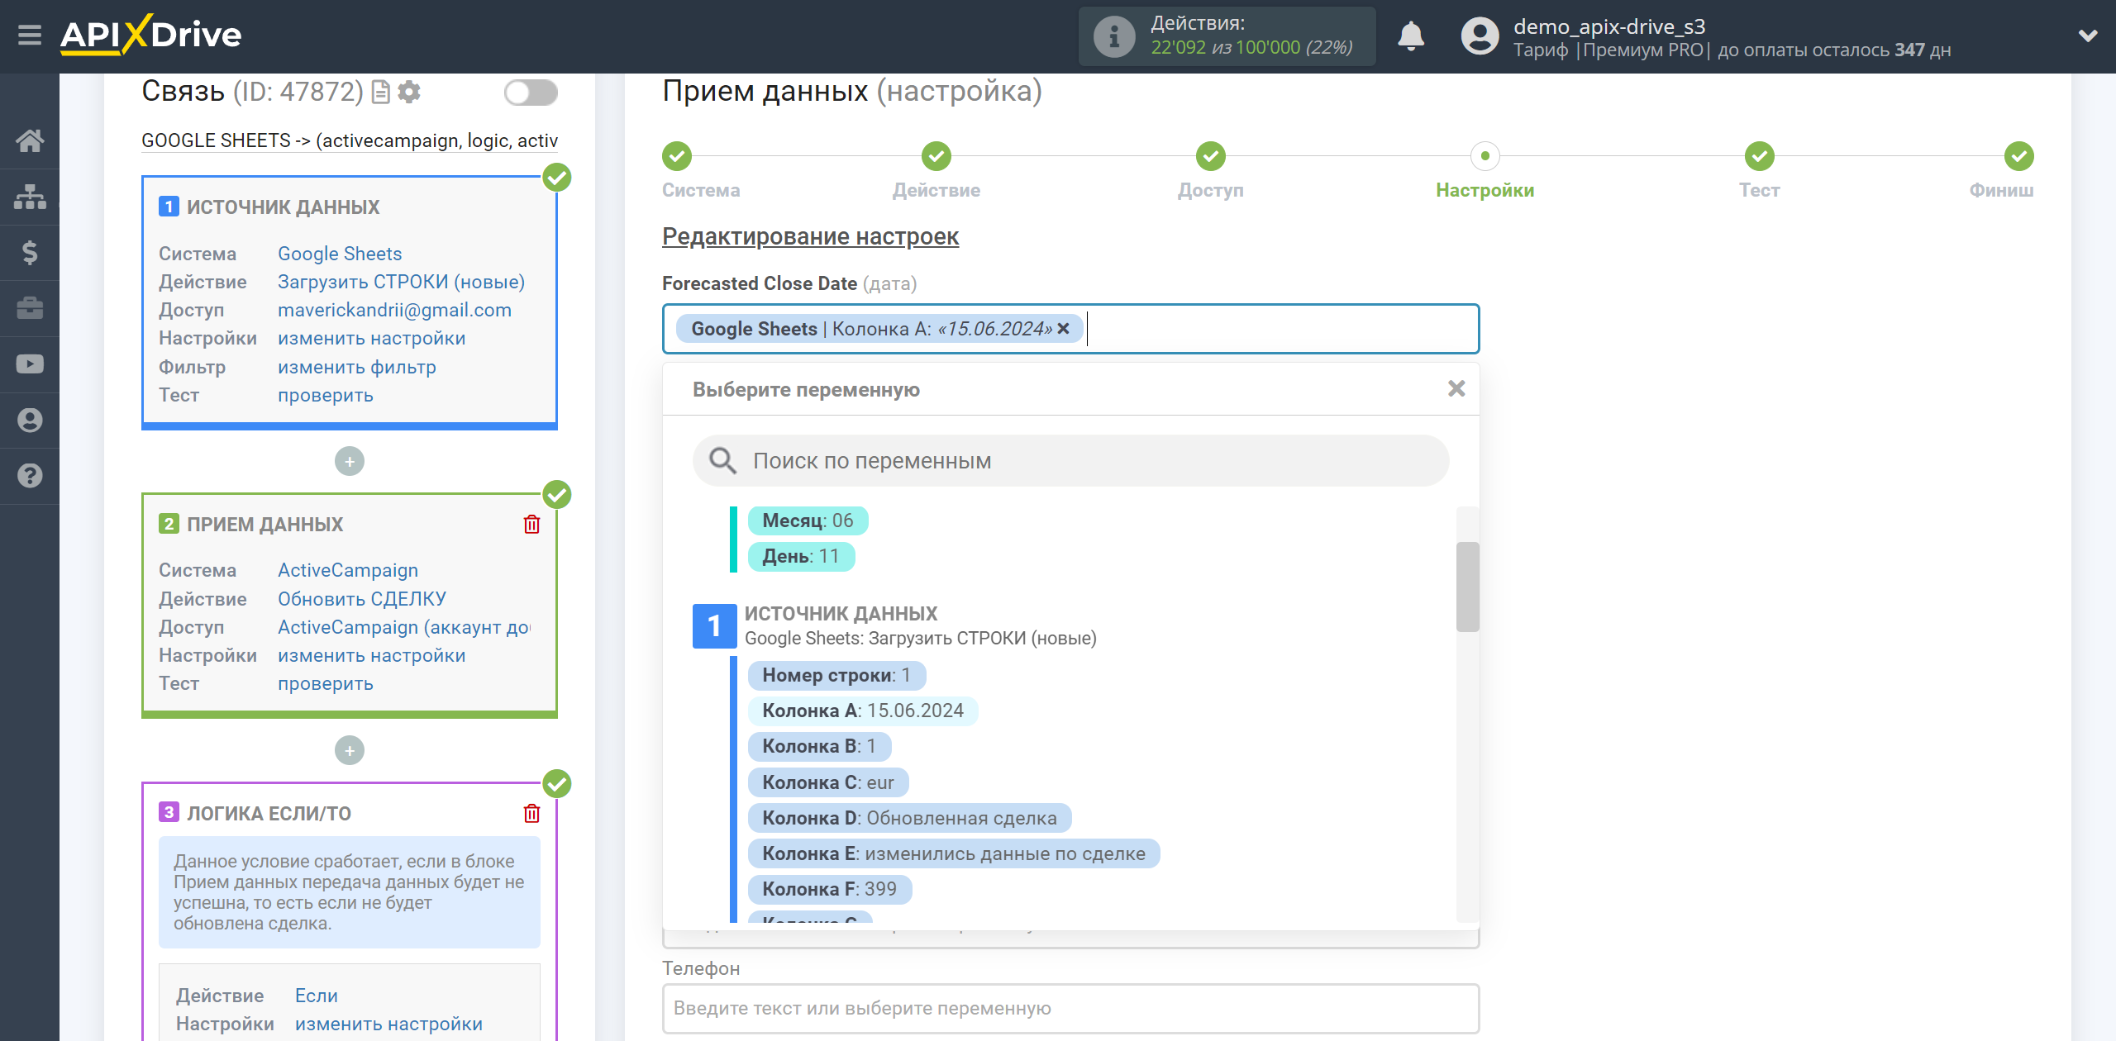The height and width of the screenshot is (1041, 2116).
Task: Open Google Sheets system link
Action: 340,254
